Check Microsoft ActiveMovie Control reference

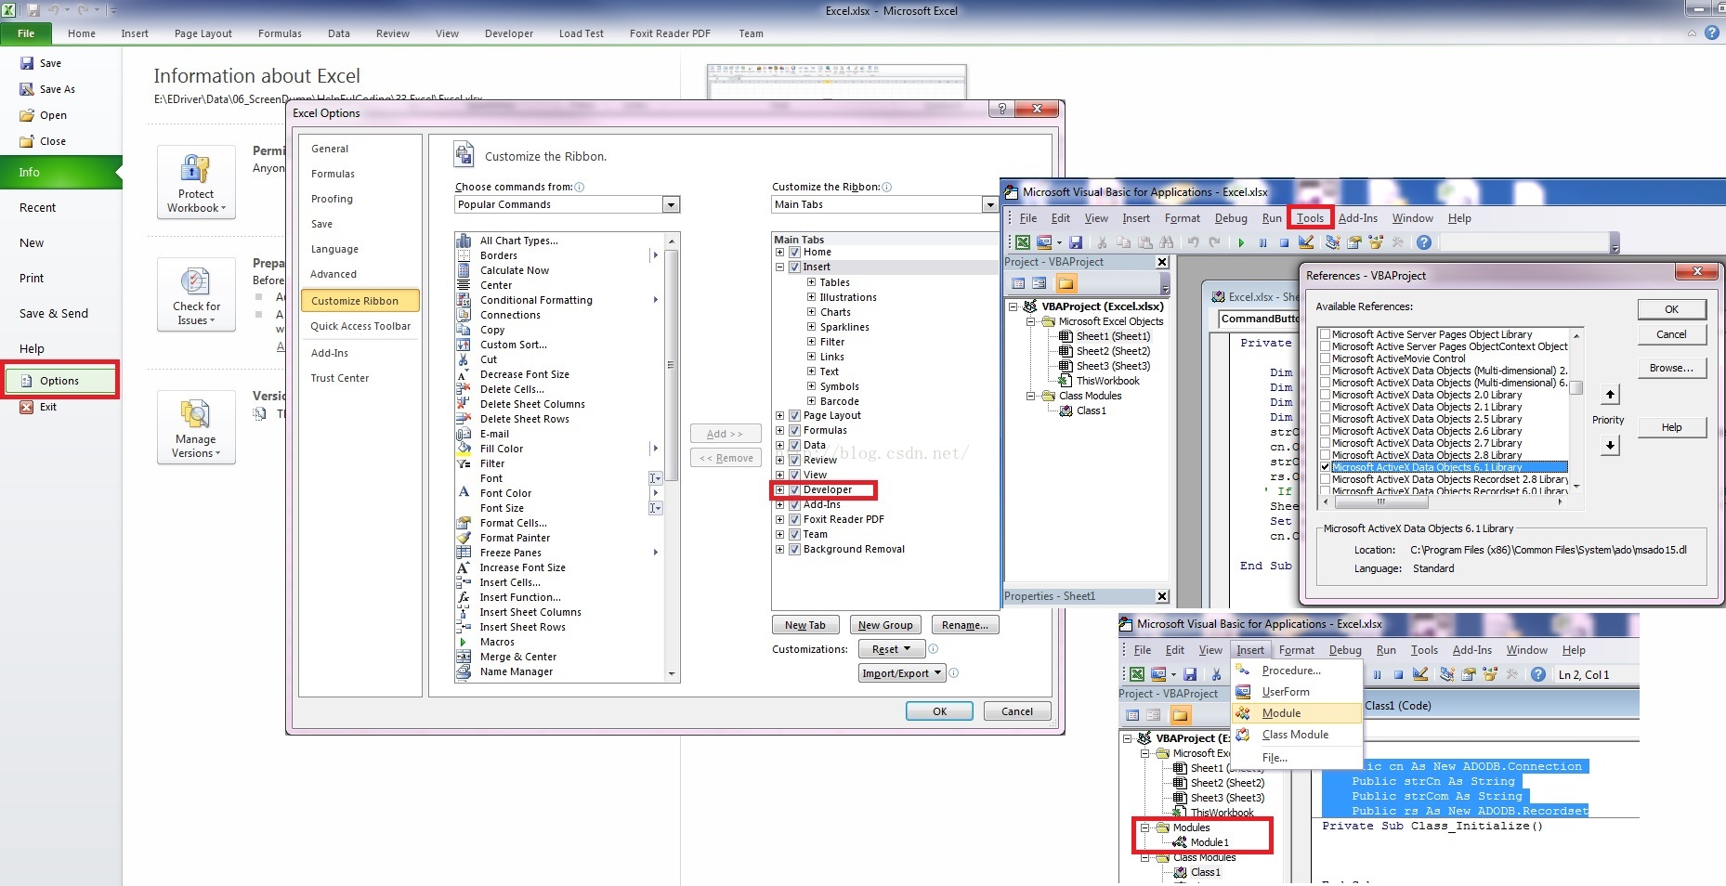[x=1326, y=358]
